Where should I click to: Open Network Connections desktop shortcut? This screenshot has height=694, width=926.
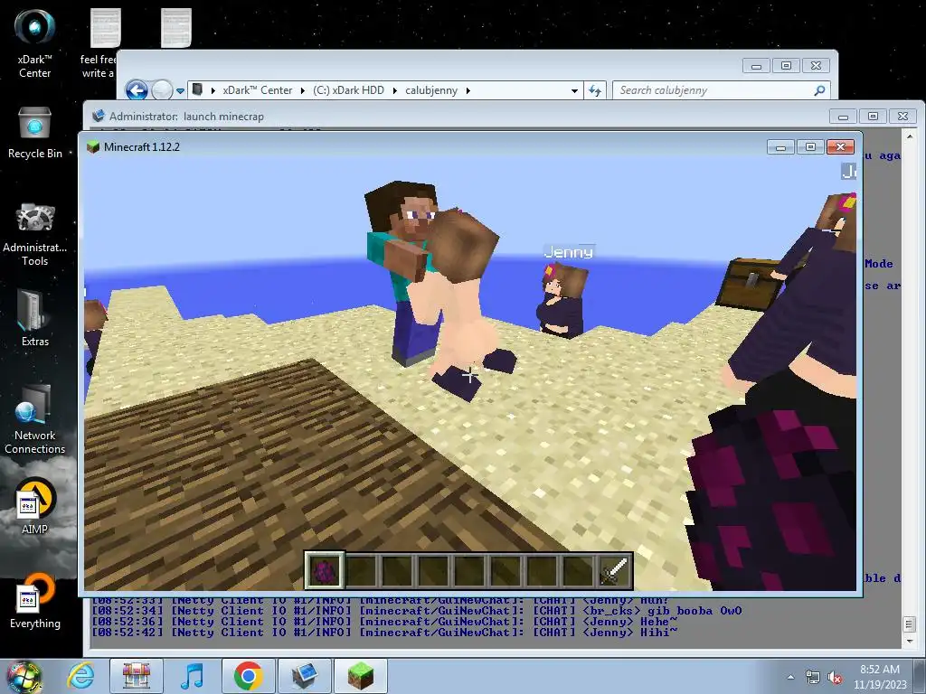tap(34, 419)
